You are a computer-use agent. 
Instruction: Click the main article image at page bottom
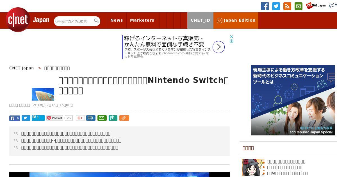click(119, 174)
